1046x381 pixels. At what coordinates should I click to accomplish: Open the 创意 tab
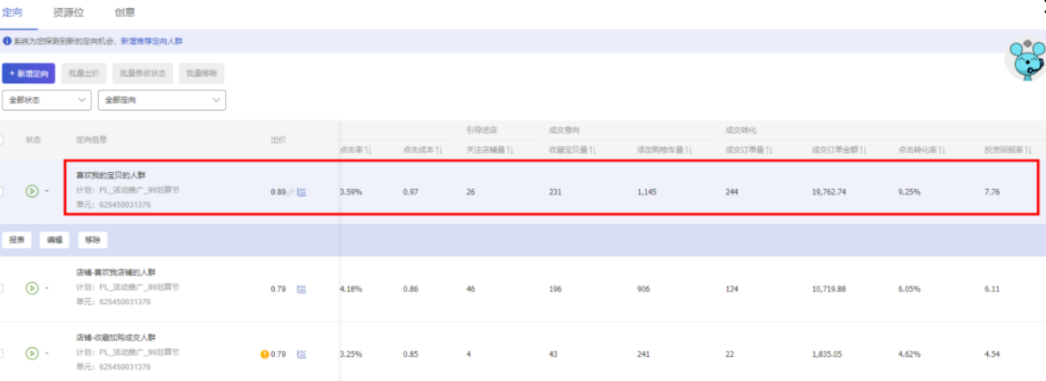(125, 12)
